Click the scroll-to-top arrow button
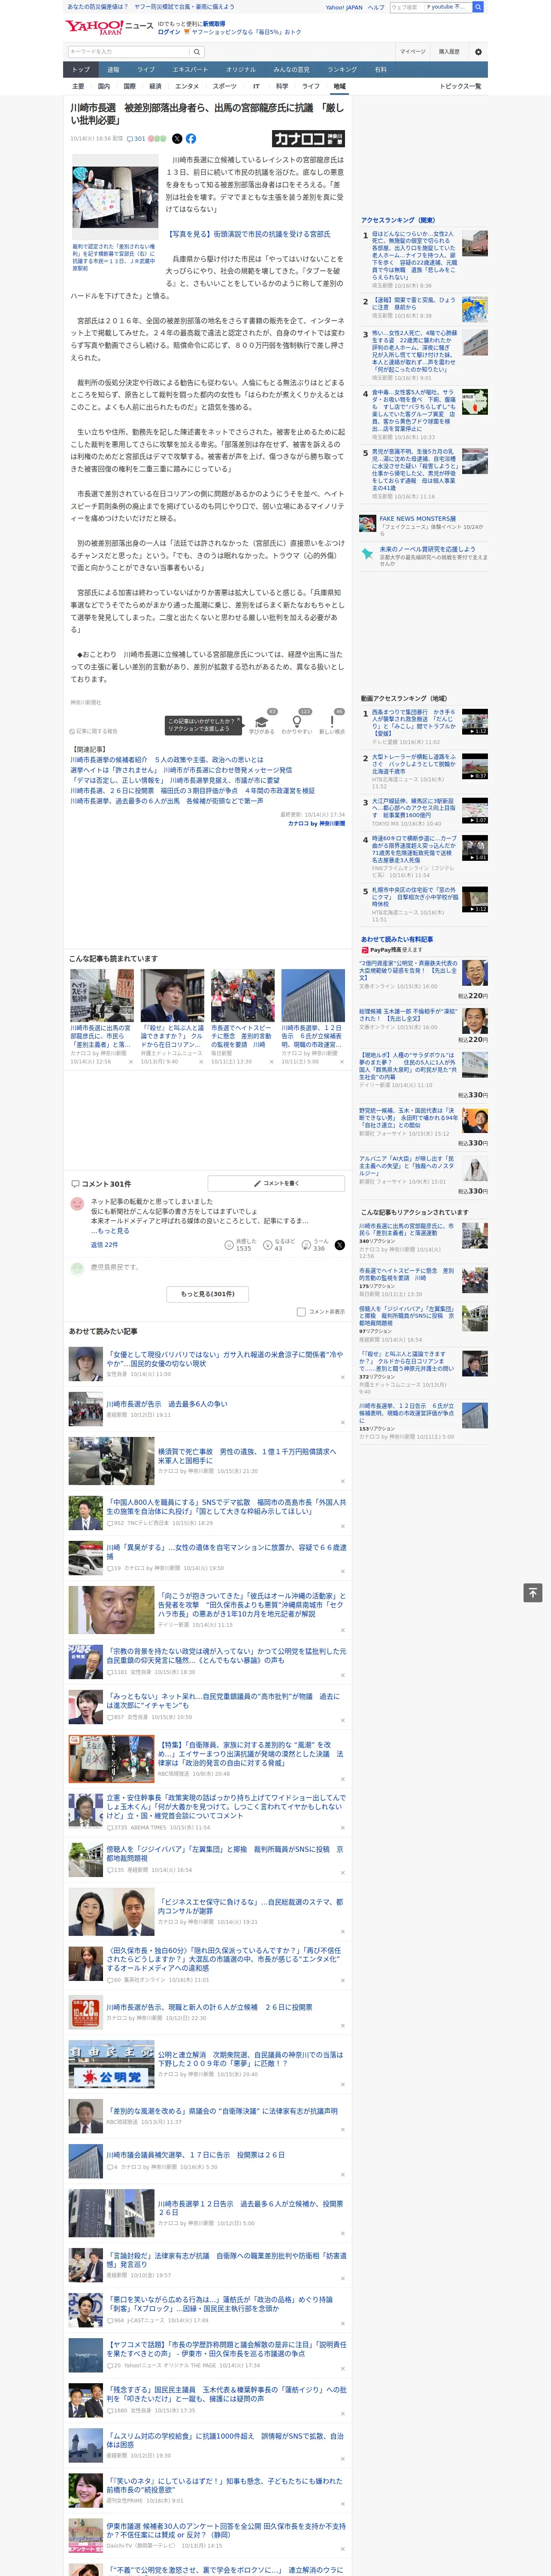Viewport: 551px width, 2576px height. [533, 1592]
